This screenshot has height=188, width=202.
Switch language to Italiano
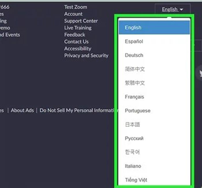click(133, 166)
